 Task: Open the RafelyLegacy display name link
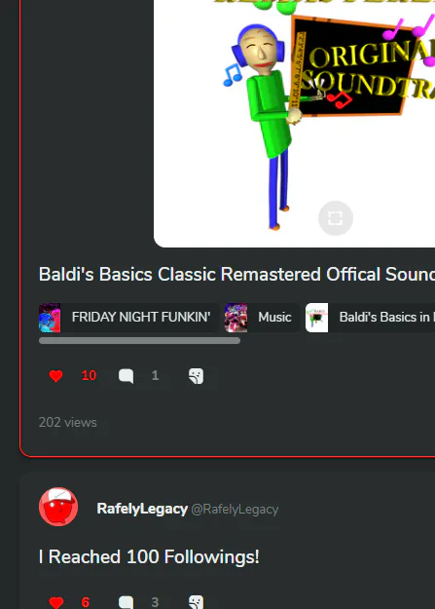[142, 509]
